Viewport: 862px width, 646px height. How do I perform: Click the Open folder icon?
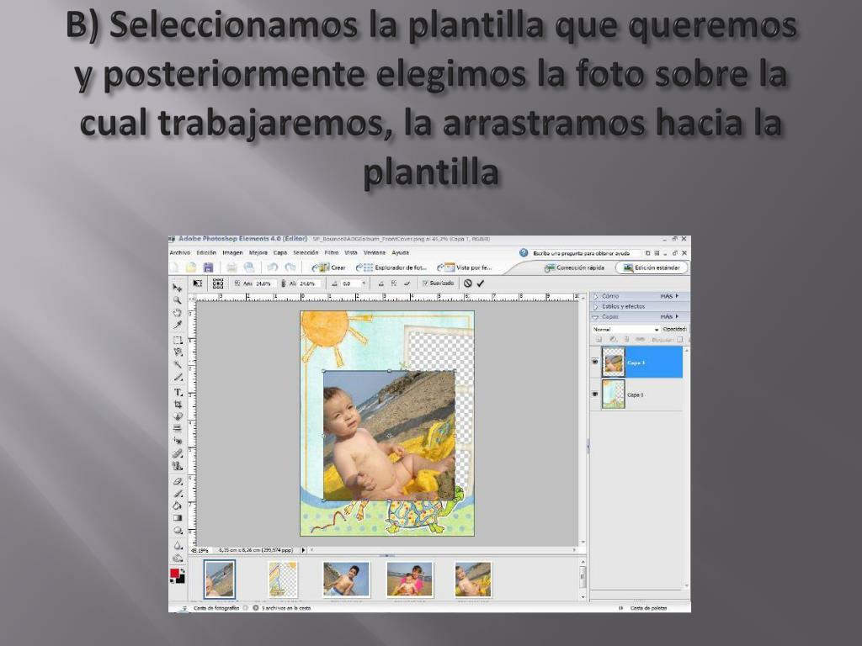click(191, 267)
